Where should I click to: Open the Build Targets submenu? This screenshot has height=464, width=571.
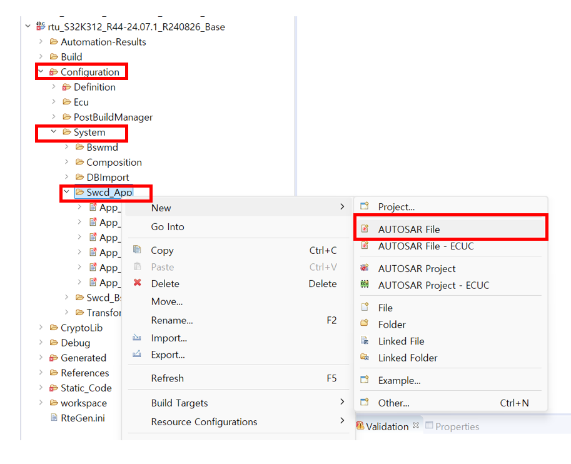click(x=179, y=403)
